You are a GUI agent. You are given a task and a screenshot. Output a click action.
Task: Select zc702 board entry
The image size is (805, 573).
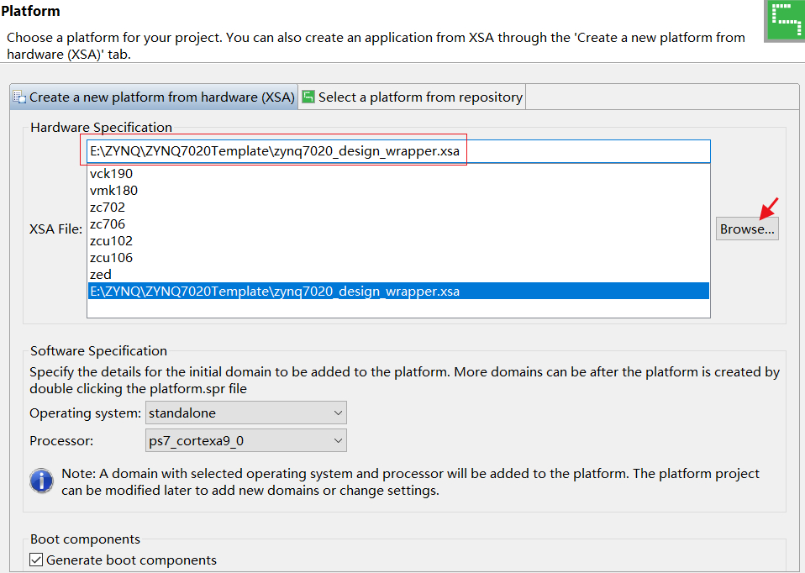pyautogui.click(x=108, y=208)
